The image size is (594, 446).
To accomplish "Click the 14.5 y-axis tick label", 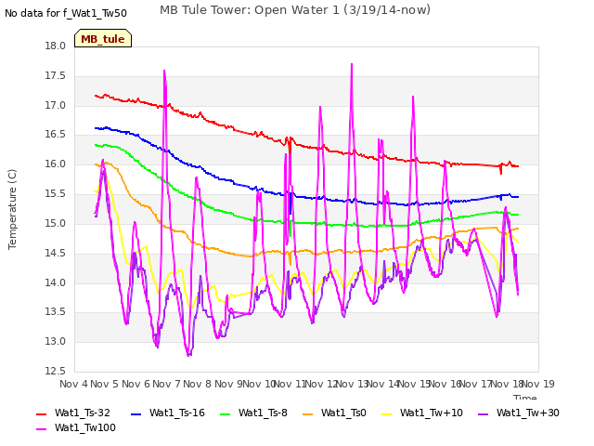I will point(56,253).
